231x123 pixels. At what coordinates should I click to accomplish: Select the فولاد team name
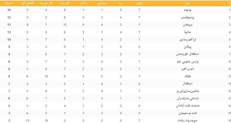point(188,76)
